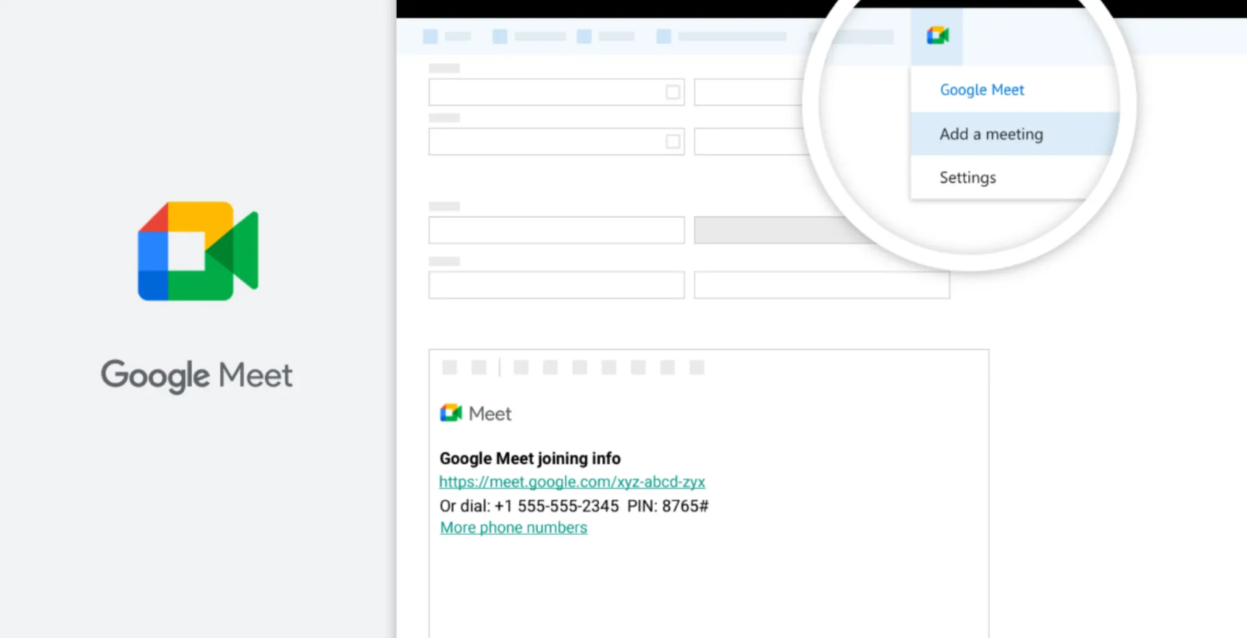Screen dimensions: 1247x638
Task: Click the wide input field below the second label
Action: coord(557,141)
